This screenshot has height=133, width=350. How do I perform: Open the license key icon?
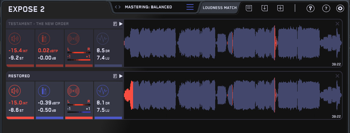(310, 8)
